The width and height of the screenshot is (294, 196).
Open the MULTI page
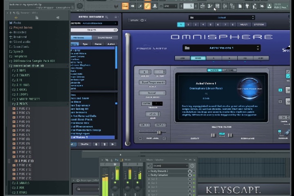coord(244,24)
